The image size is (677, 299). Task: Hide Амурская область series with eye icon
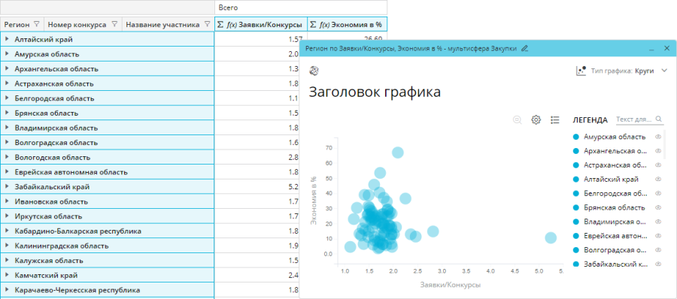(x=658, y=137)
